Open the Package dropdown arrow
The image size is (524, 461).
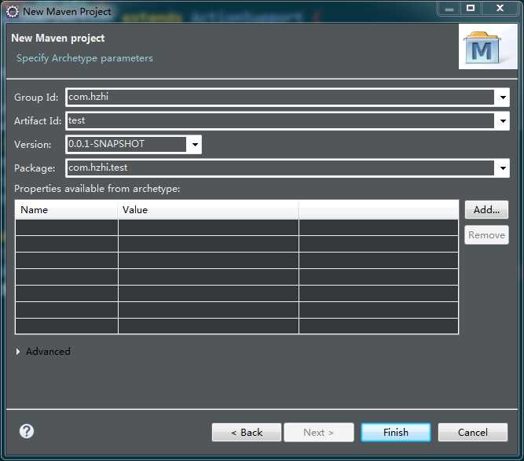tap(502, 168)
